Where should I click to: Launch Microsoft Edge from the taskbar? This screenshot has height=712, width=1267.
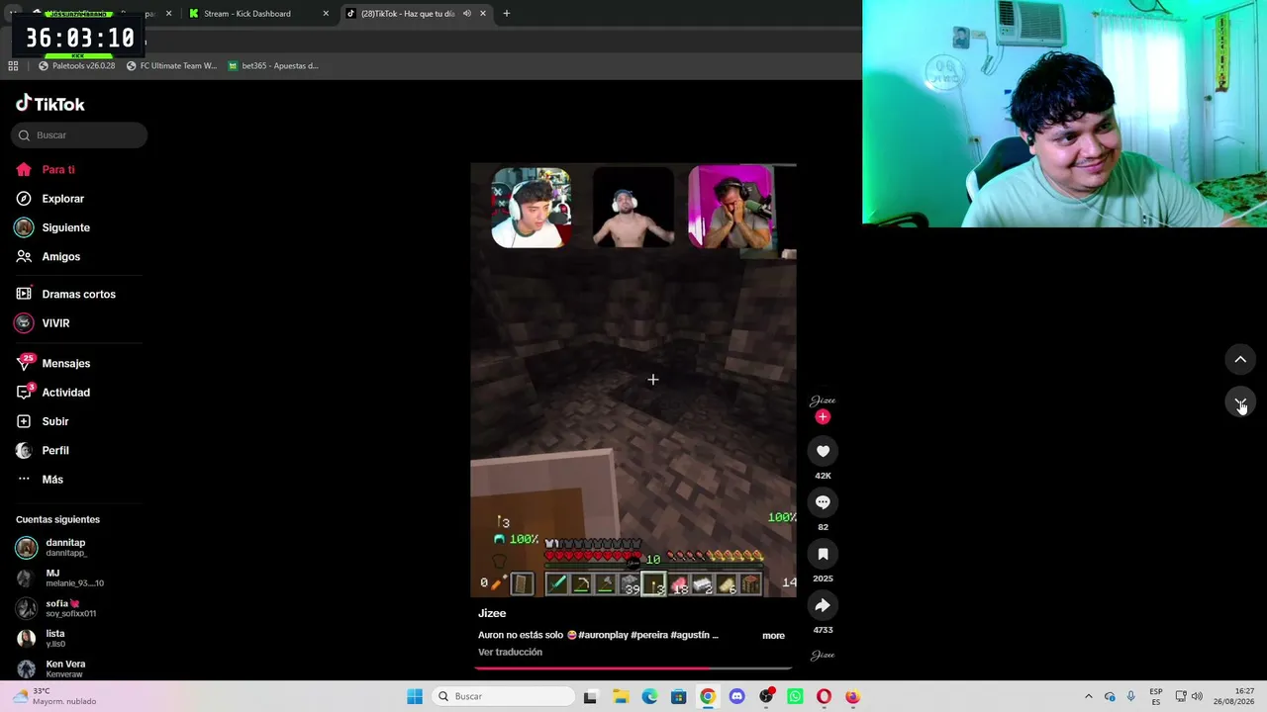point(649,697)
